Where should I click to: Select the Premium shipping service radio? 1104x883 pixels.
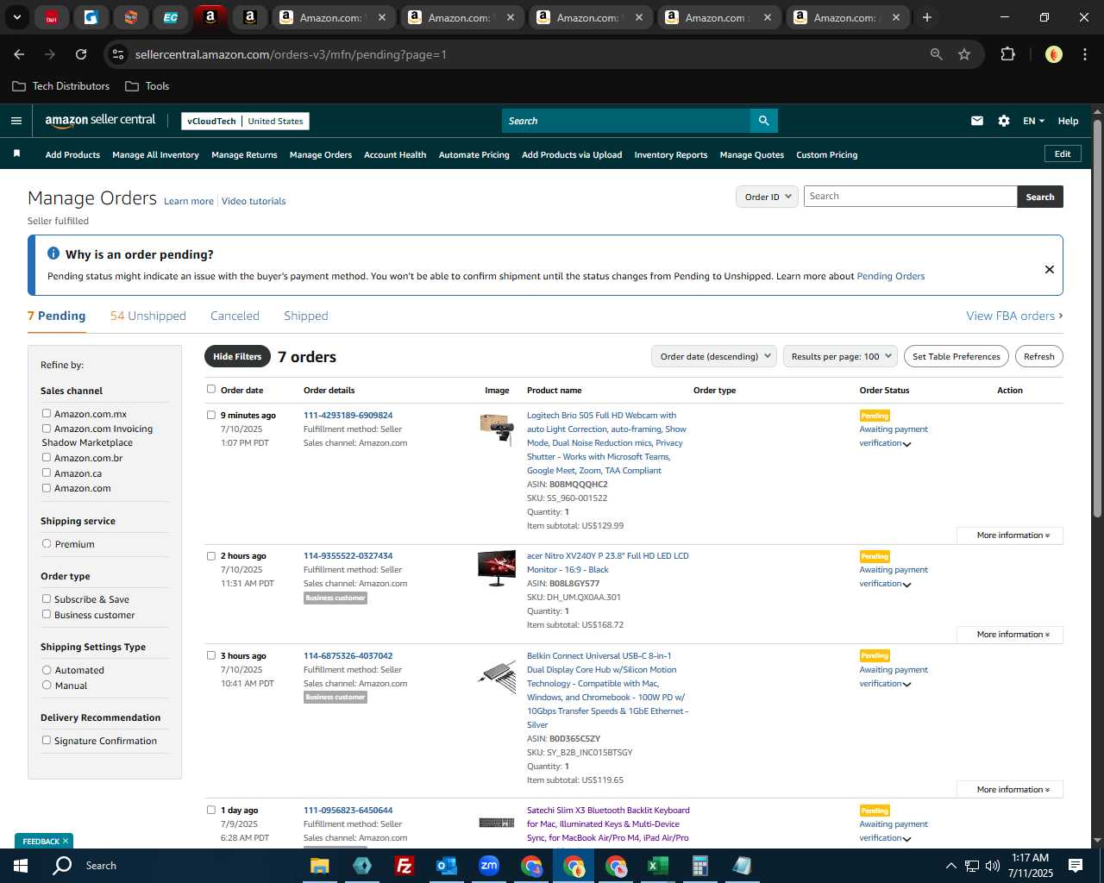point(47,544)
